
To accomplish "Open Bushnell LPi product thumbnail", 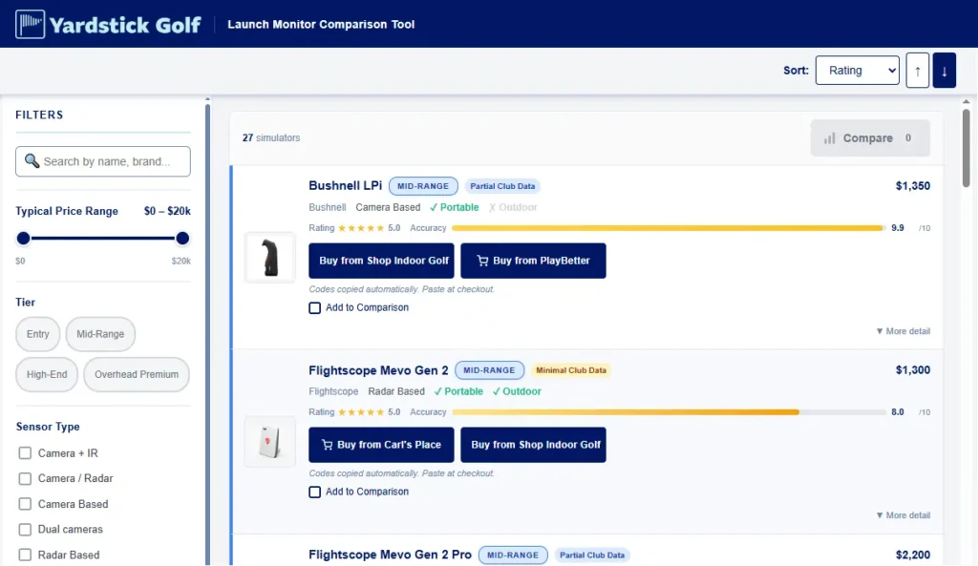I will (x=270, y=258).
